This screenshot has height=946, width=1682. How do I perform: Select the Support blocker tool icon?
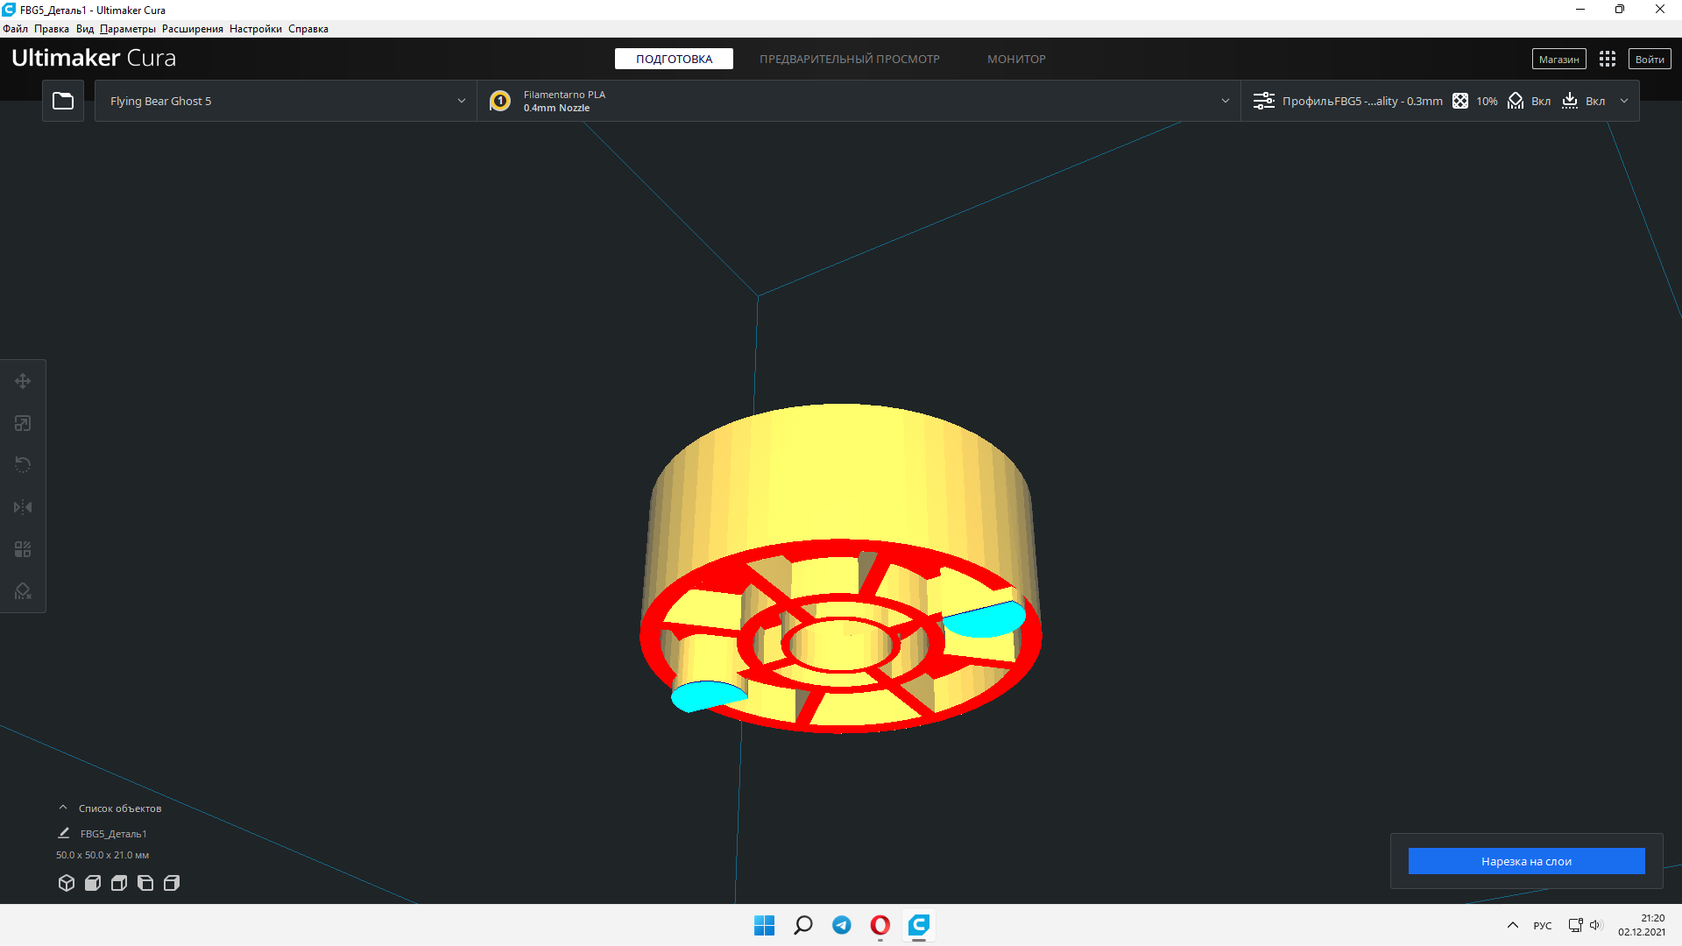[x=23, y=590]
